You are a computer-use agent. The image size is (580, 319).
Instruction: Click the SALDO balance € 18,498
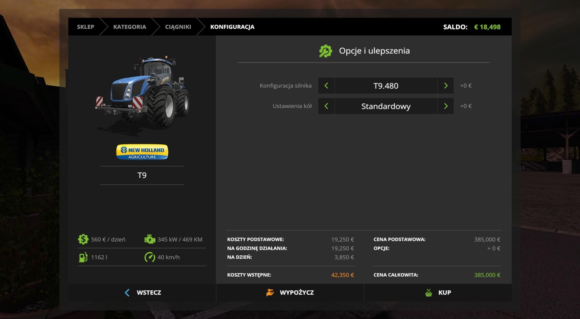[x=472, y=27]
